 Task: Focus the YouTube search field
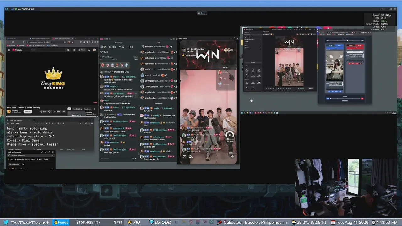pyautogui.click(x=47, y=50)
